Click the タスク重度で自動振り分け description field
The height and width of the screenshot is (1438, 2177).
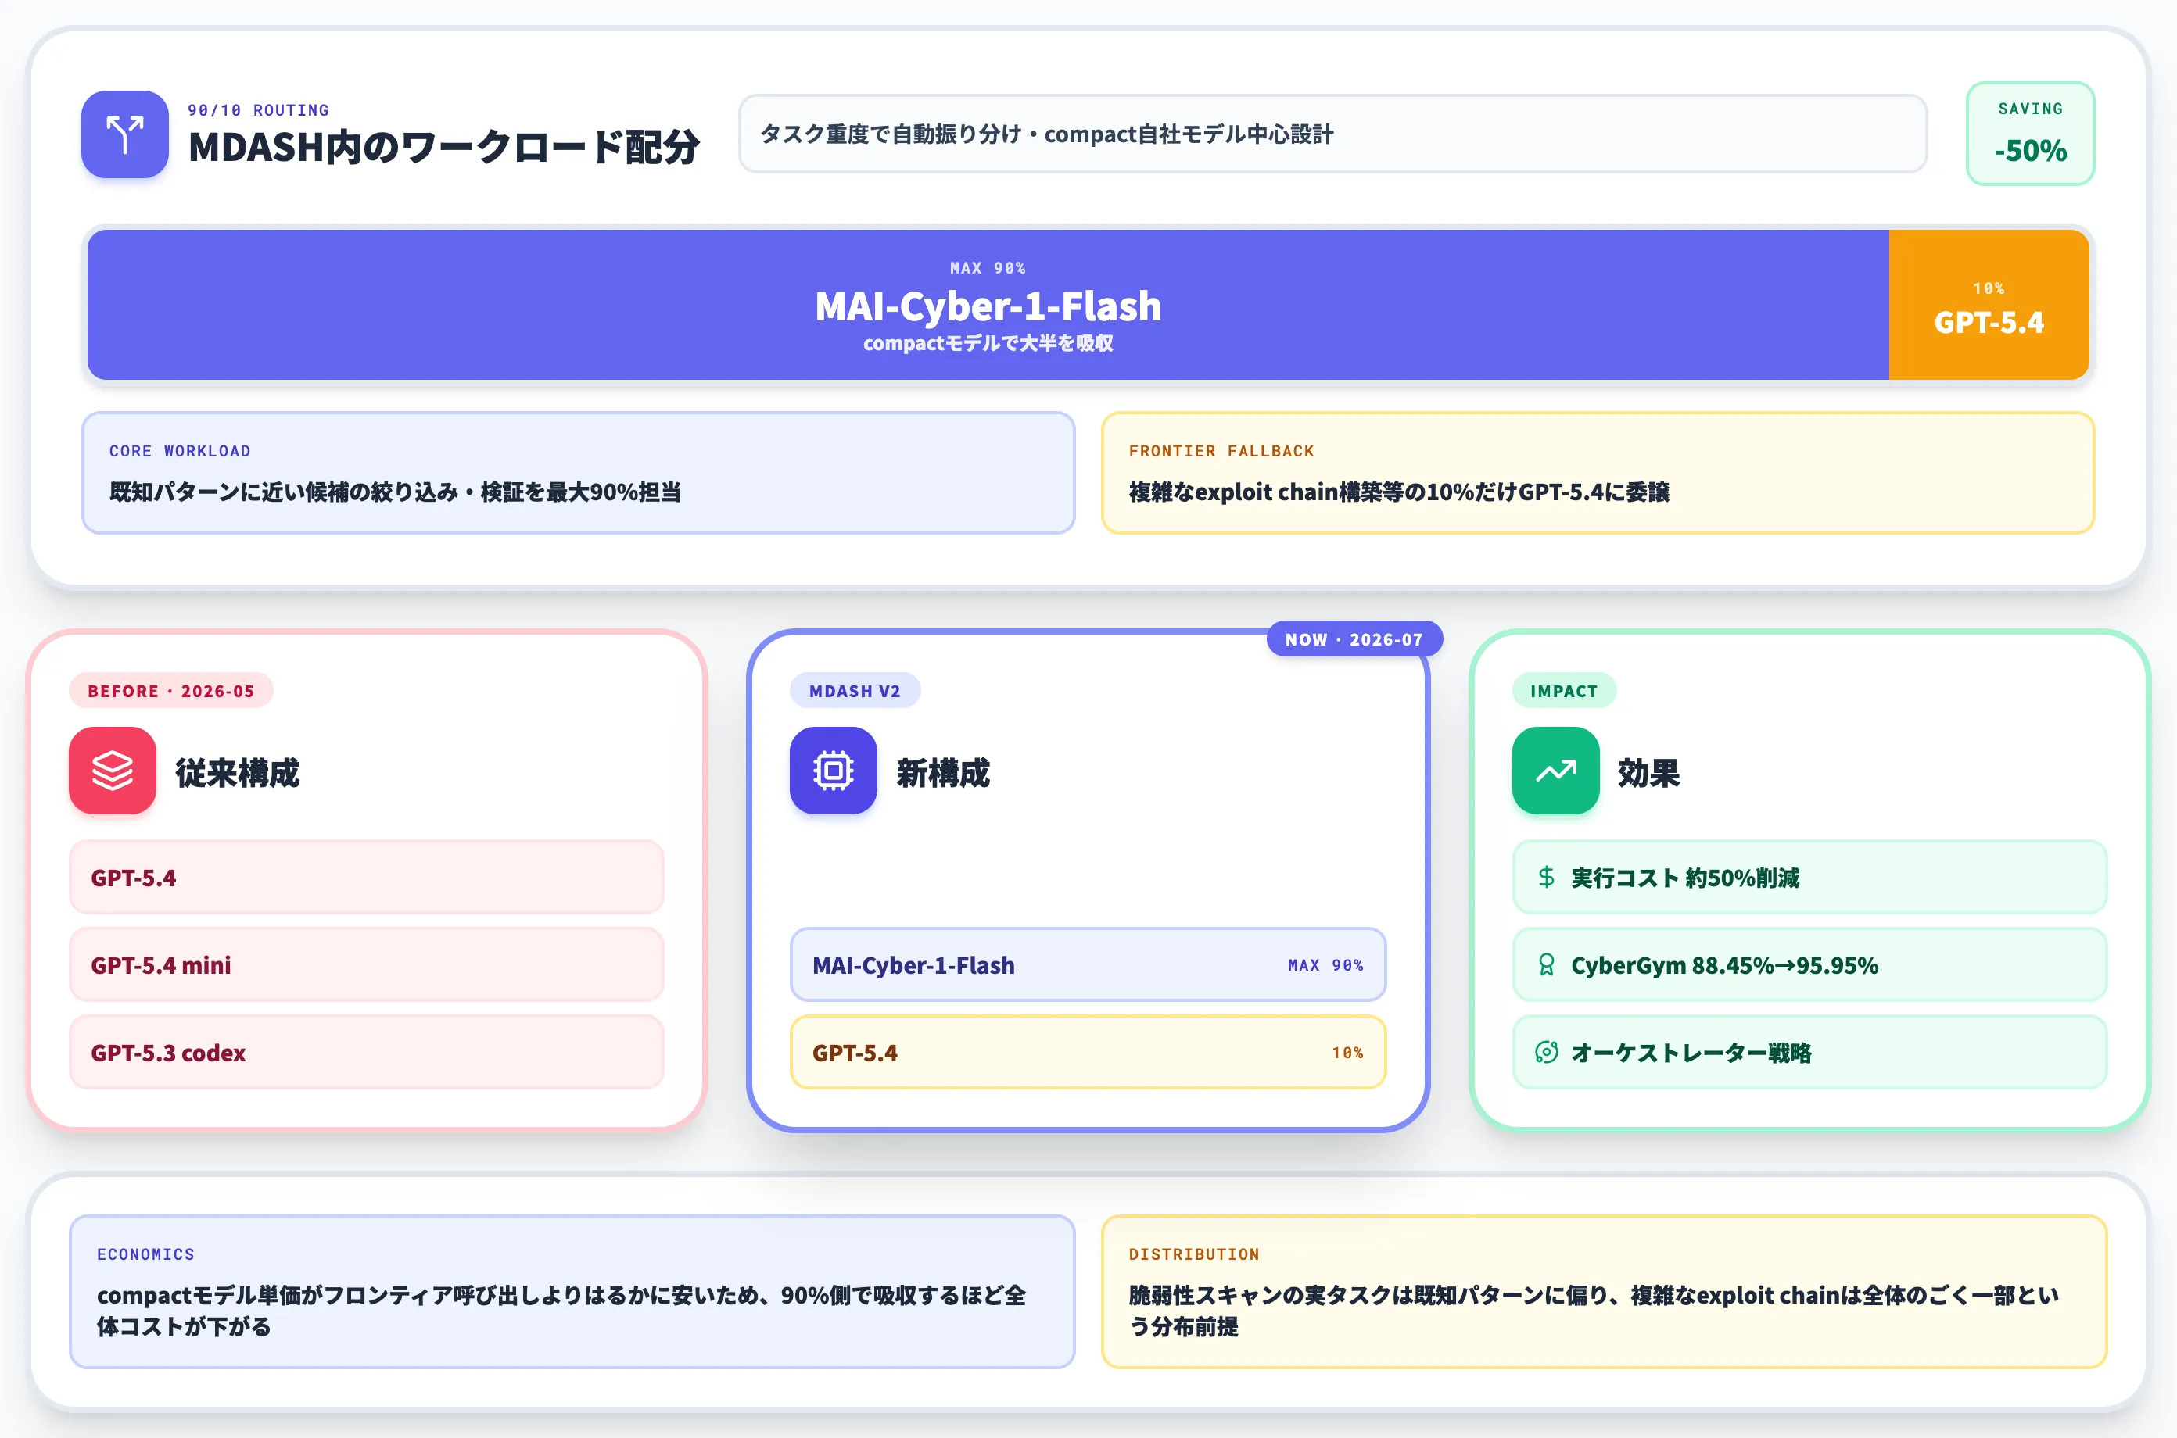click(x=1332, y=134)
